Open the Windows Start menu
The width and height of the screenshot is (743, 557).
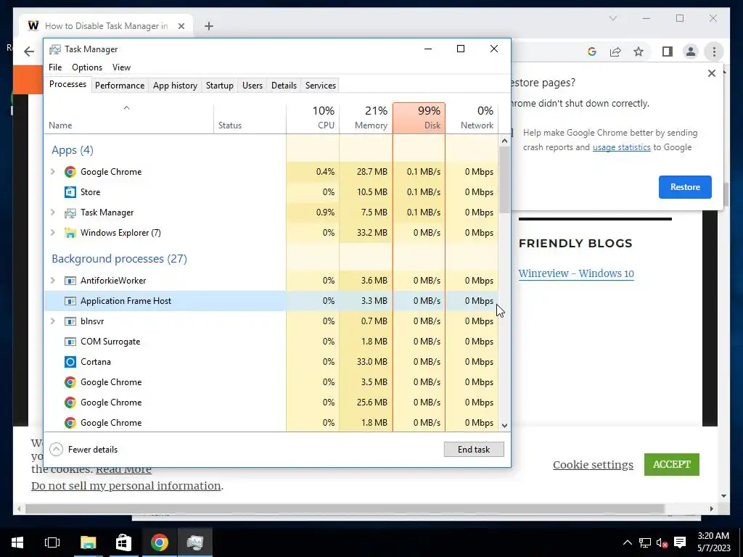pyautogui.click(x=17, y=542)
